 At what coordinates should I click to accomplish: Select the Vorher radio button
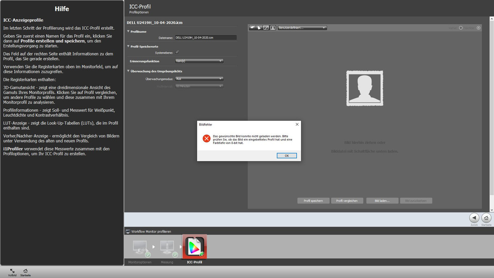pos(460,28)
